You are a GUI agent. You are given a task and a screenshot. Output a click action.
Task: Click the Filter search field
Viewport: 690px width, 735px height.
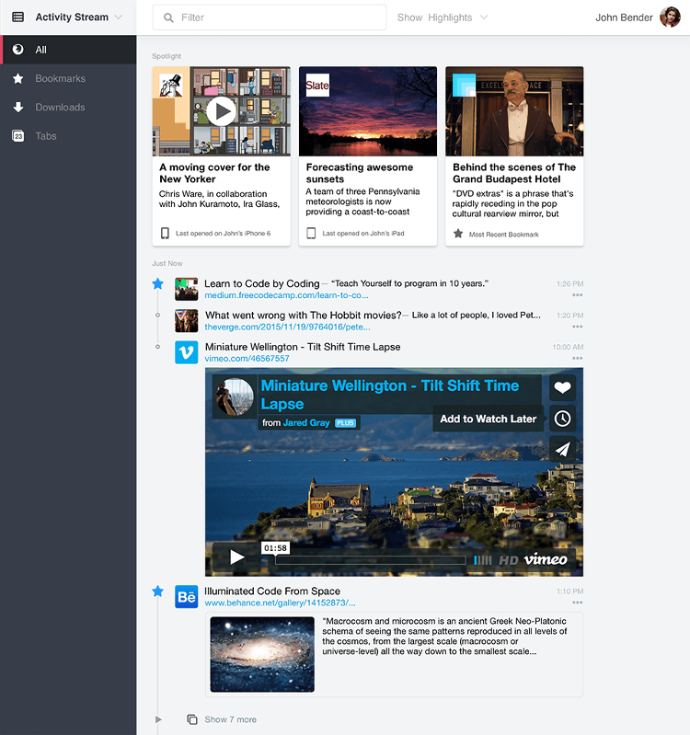(276, 17)
